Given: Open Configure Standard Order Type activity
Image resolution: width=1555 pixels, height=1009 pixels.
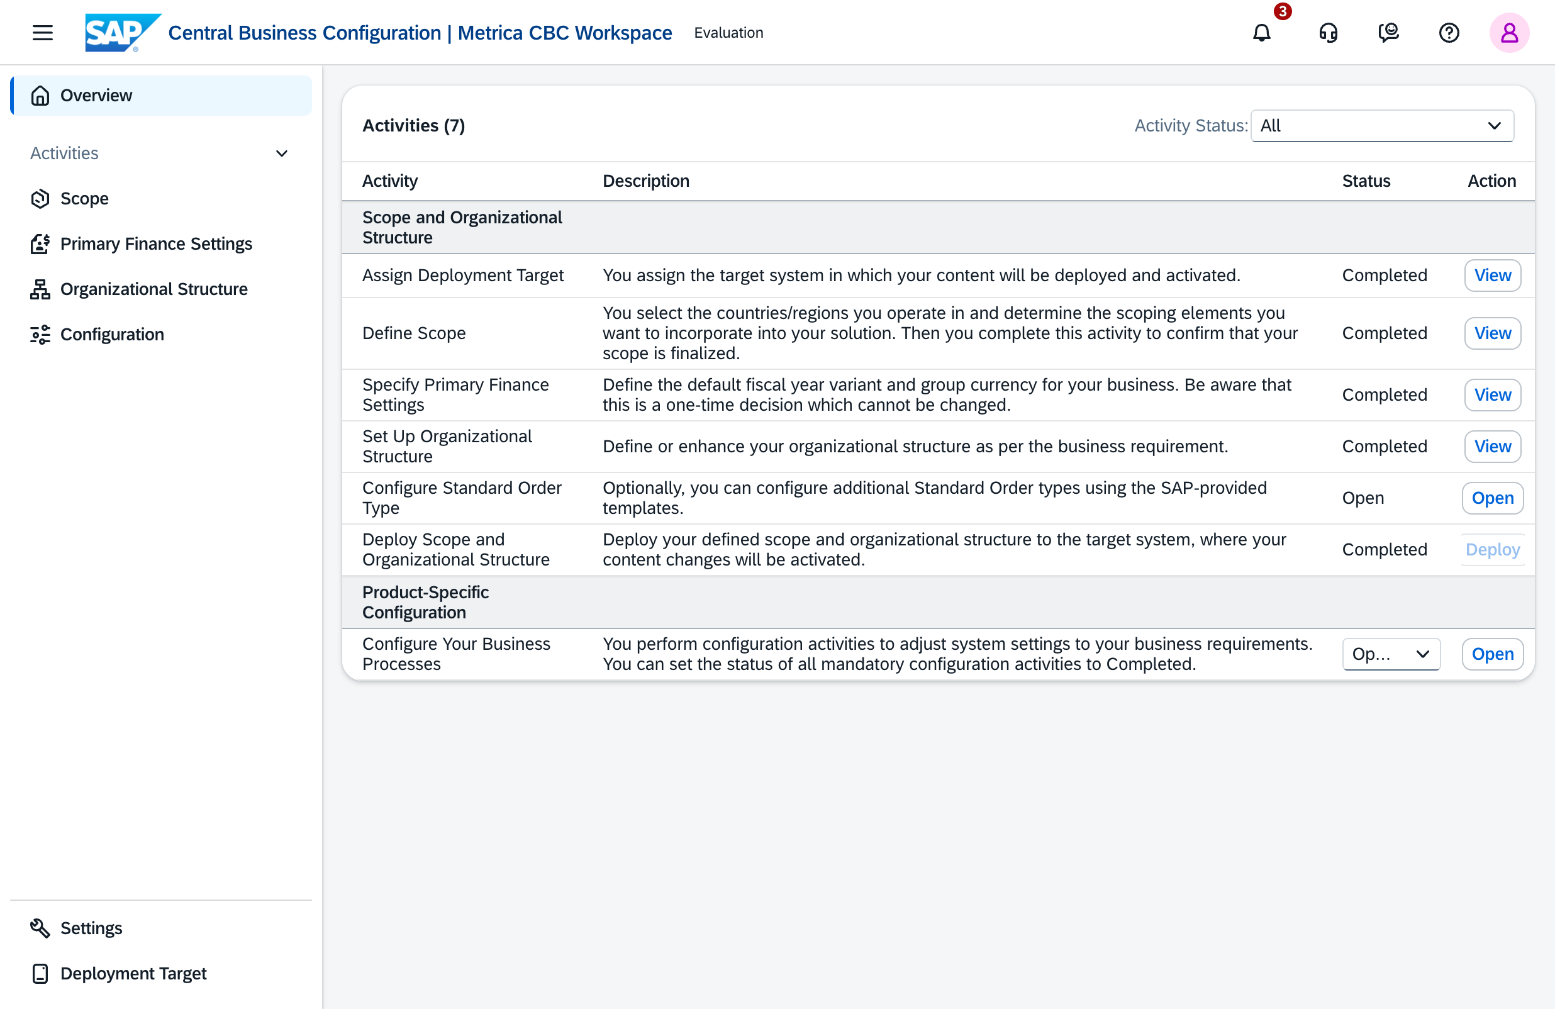Looking at the screenshot, I should [x=1492, y=498].
